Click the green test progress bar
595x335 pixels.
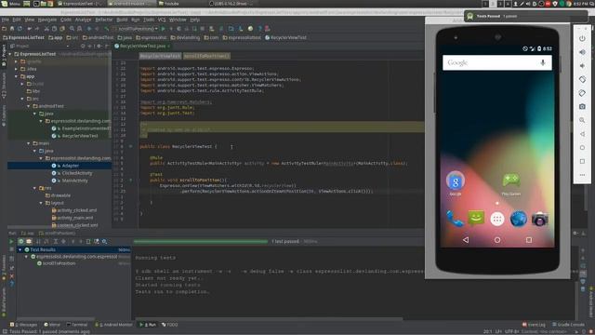[201, 241]
